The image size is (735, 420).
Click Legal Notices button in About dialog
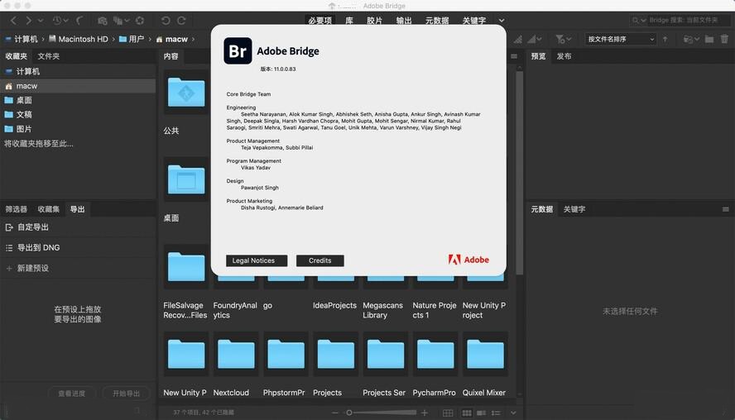[x=257, y=260]
